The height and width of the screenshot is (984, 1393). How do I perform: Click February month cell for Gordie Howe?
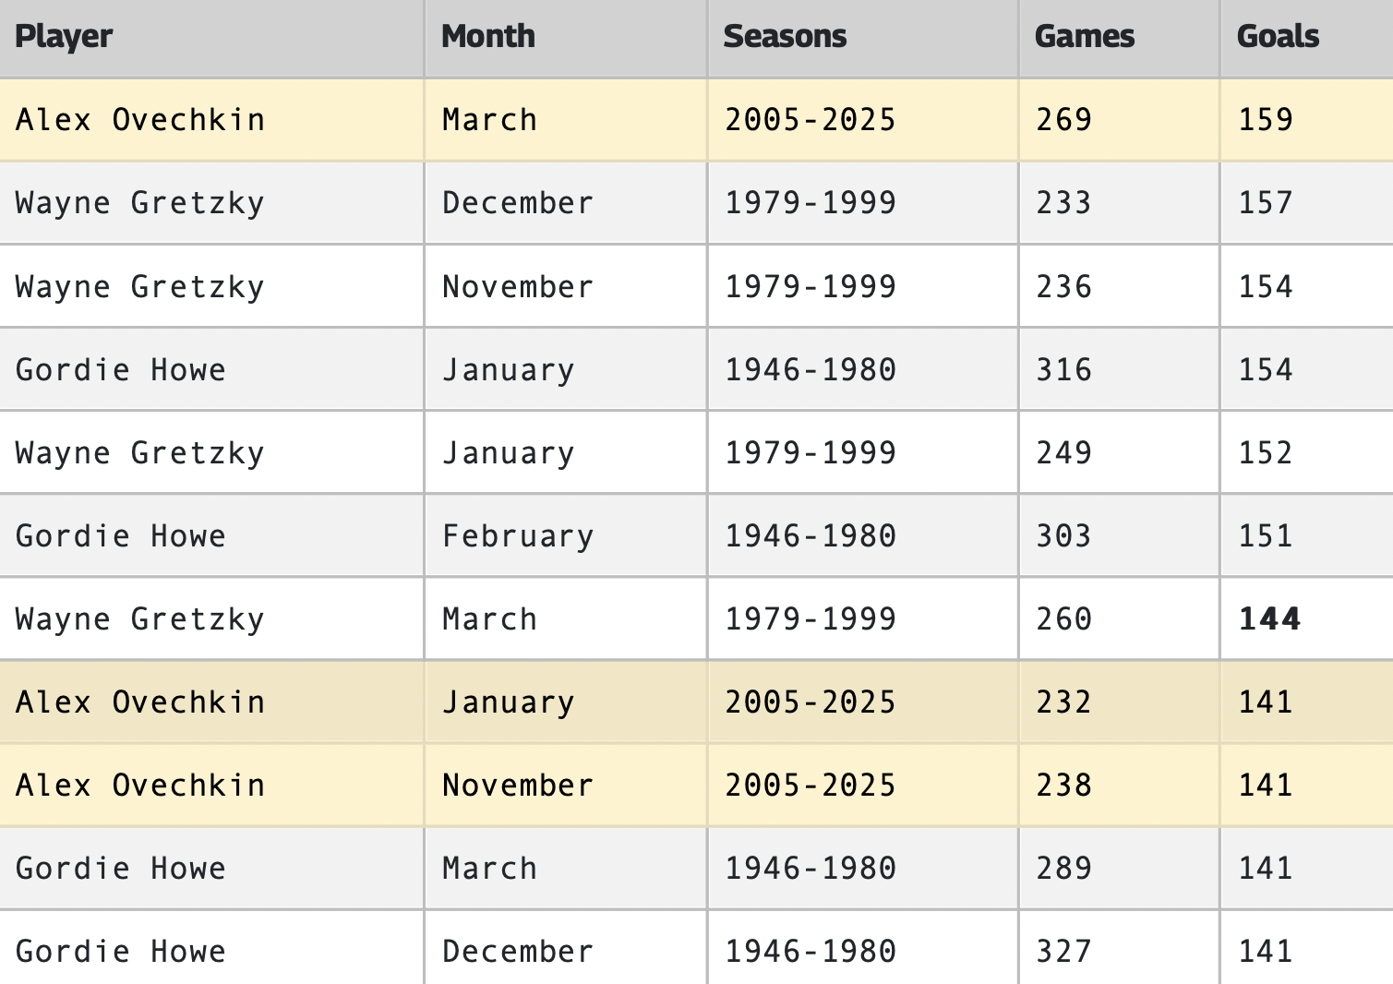point(517,535)
